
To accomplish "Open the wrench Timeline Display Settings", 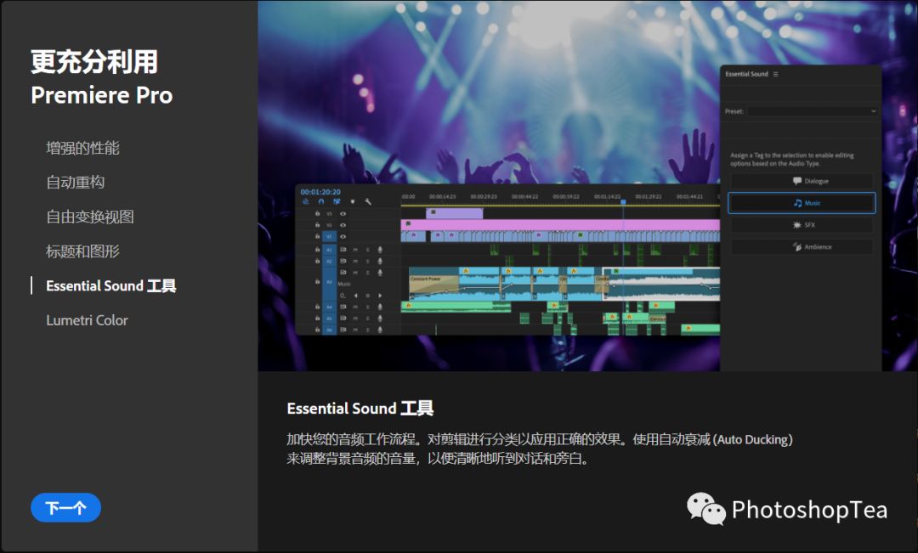I will point(368,201).
